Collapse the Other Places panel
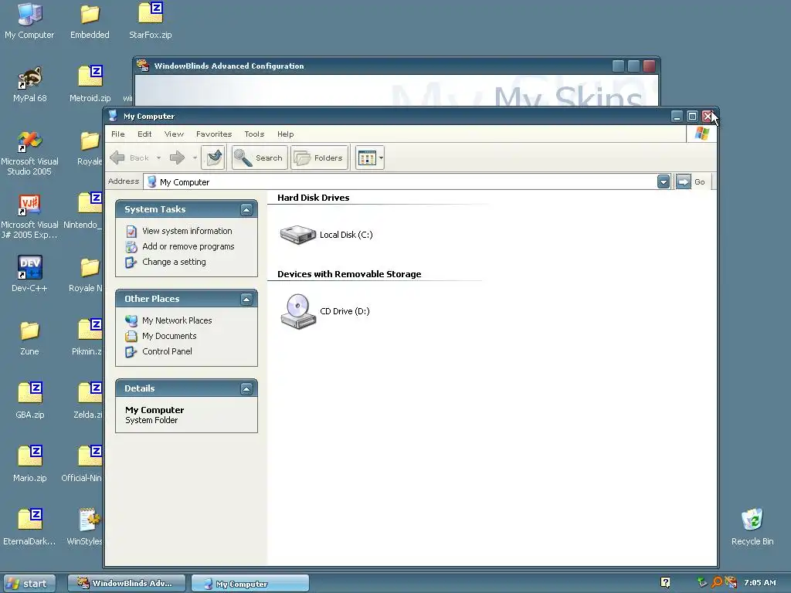Viewport: 791px width, 593px height. click(246, 300)
